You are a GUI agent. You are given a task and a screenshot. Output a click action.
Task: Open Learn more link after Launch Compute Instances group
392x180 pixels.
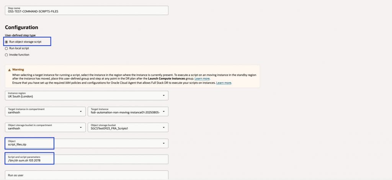[202, 79]
